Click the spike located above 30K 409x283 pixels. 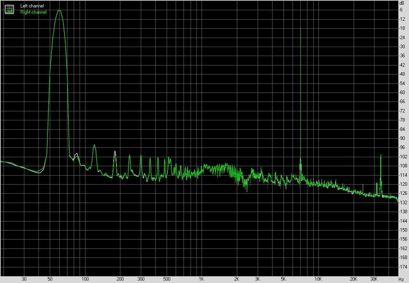[x=381, y=156]
